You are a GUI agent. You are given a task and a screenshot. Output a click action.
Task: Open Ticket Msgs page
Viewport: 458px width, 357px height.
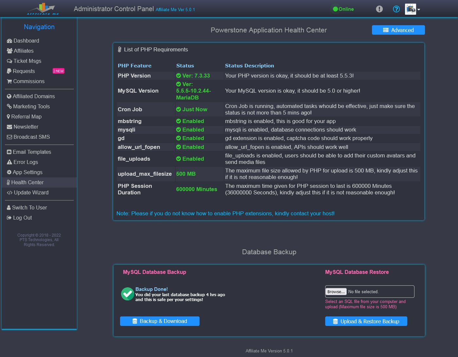pyautogui.click(x=27, y=61)
